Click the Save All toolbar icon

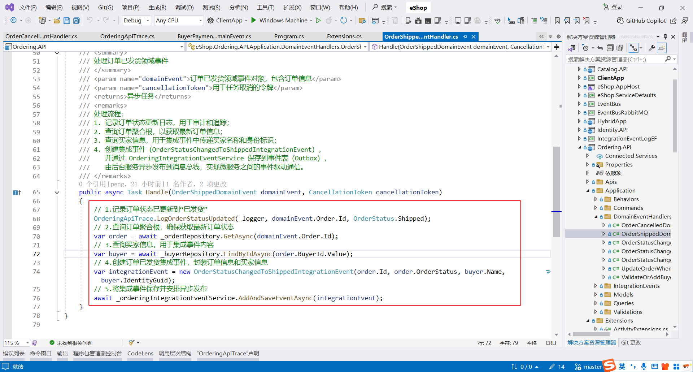point(77,21)
